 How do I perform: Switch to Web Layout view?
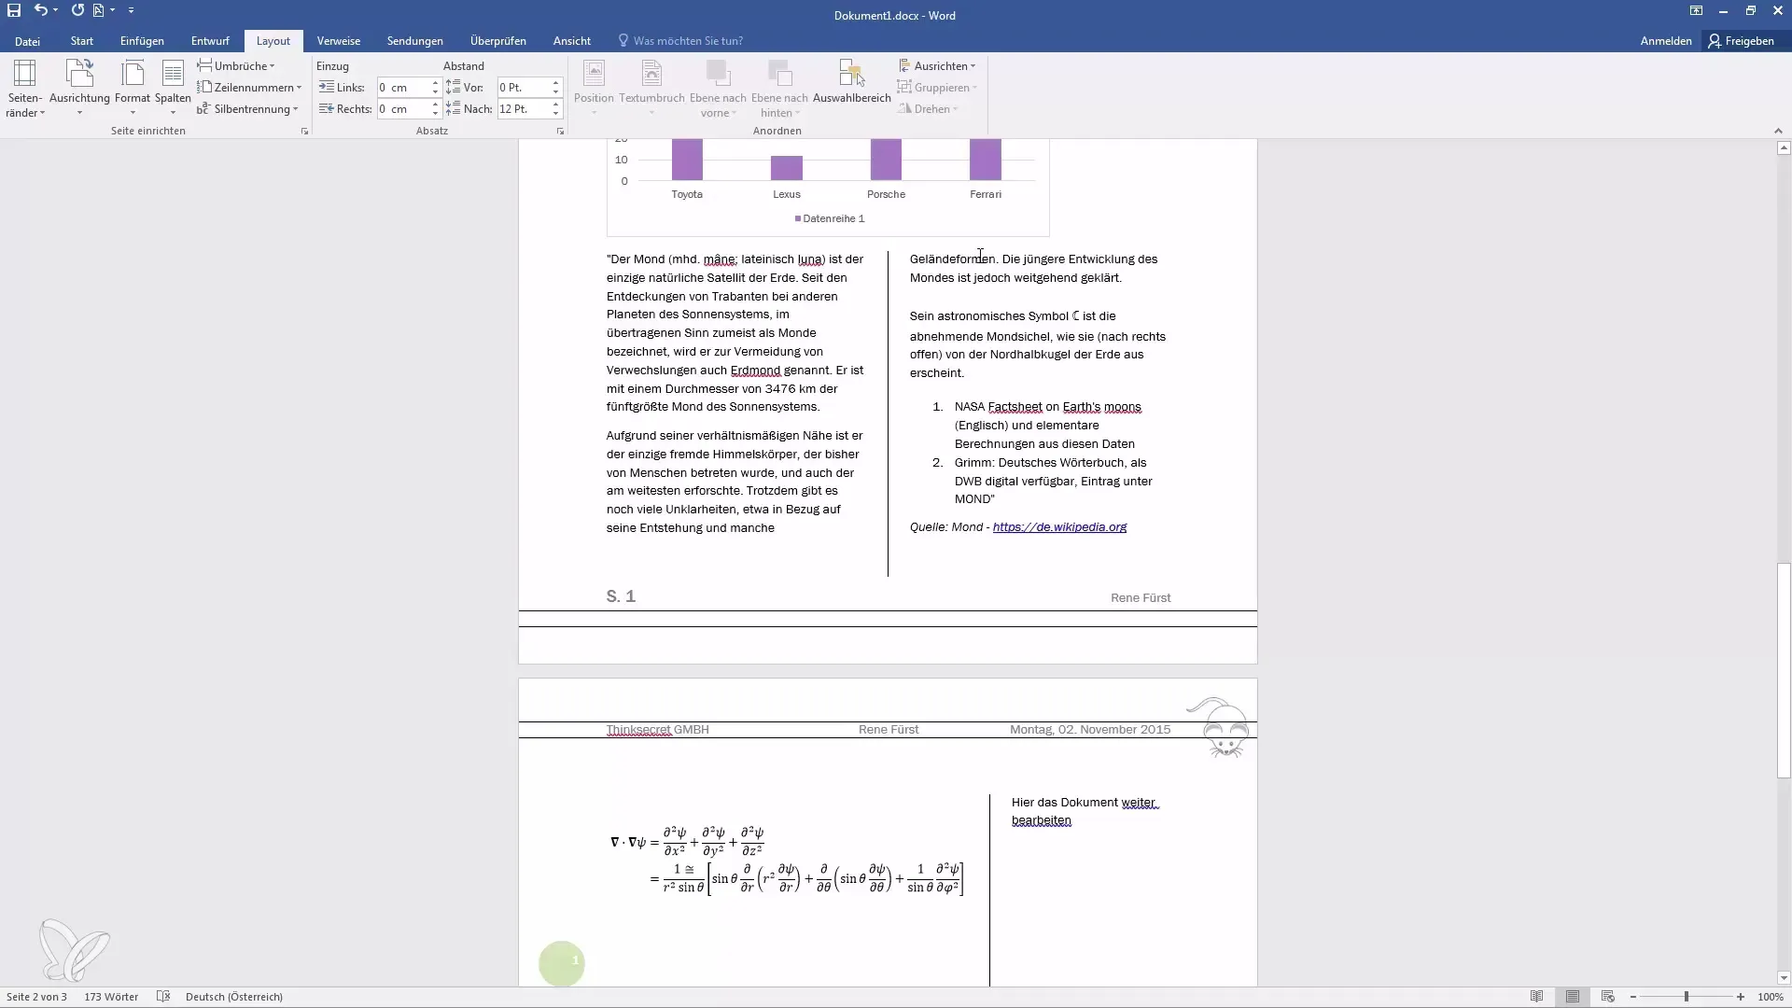coord(1608,997)
